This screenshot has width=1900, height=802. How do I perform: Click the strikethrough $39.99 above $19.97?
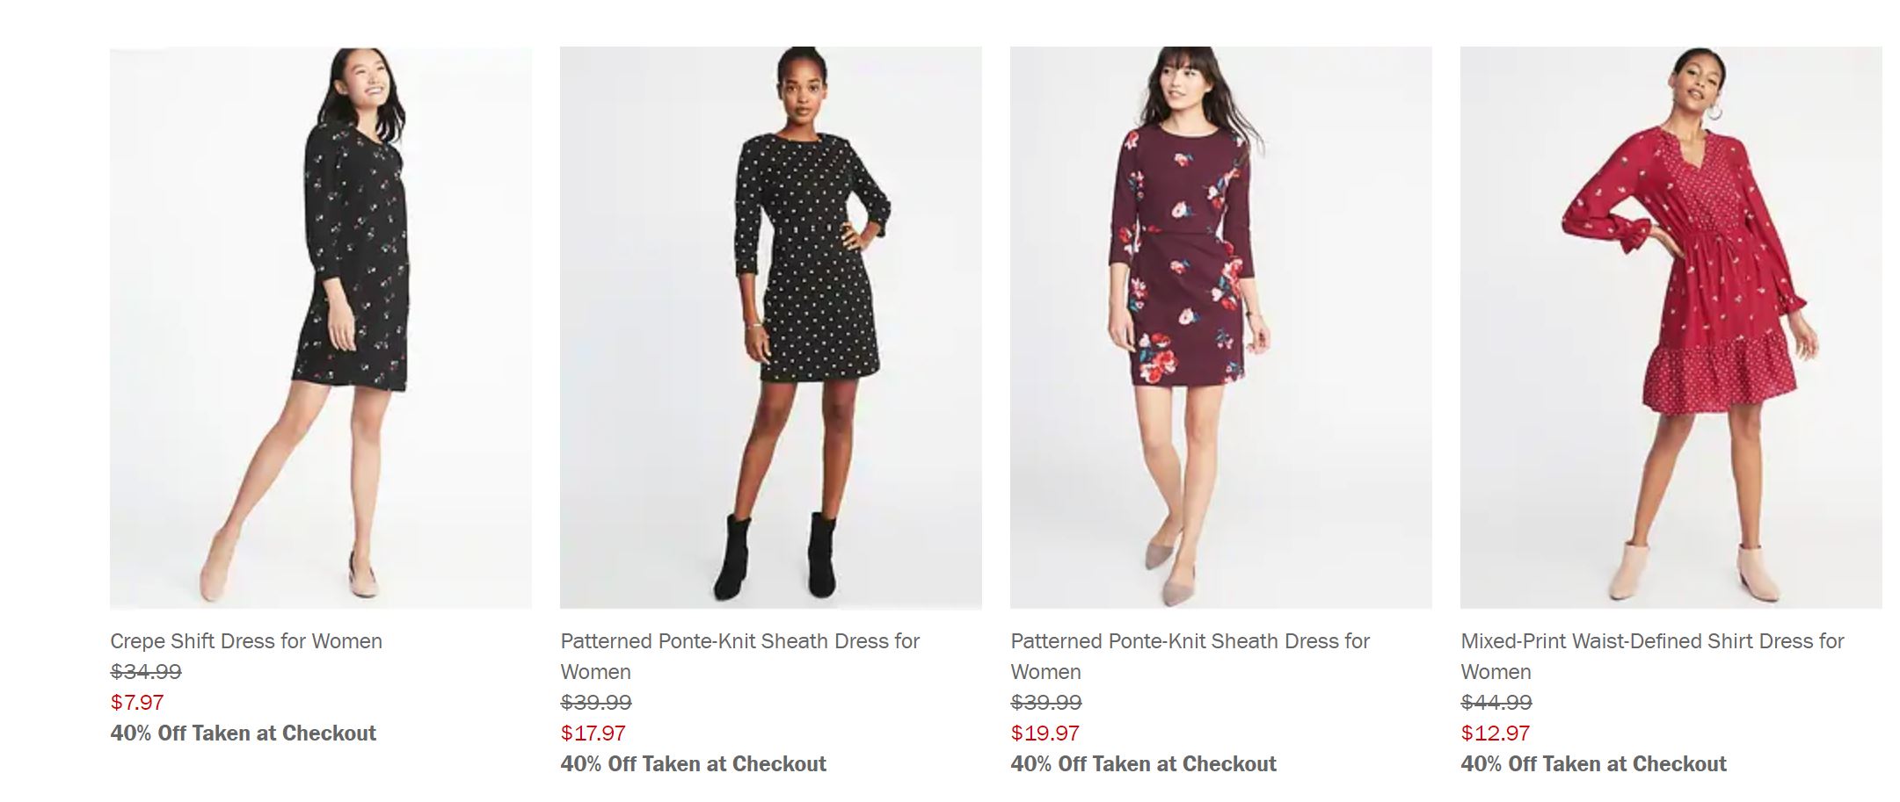click(1046, 703)
